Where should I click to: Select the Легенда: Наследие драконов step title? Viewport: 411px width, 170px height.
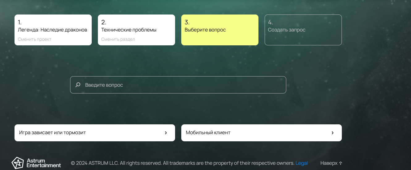(x=52, y=30)
